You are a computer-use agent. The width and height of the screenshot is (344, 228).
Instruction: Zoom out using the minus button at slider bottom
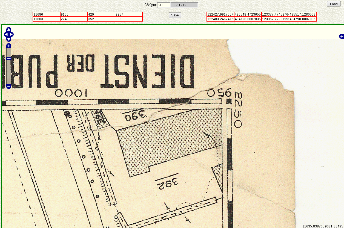tap(9, 87)
